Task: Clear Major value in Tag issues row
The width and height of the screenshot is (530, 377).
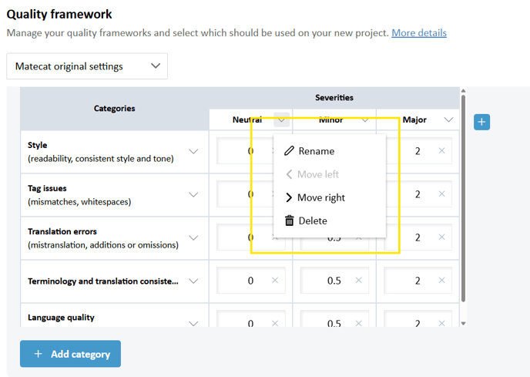Action: point(441,194)
